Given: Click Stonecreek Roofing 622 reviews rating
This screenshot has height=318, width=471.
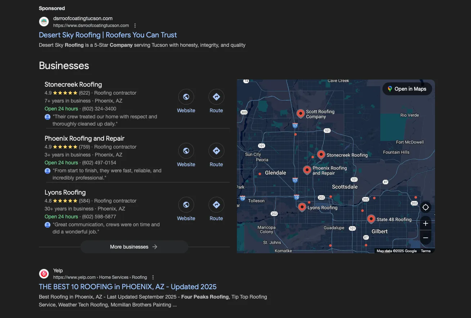Looking at the screenshot, I should click(67, 93).
